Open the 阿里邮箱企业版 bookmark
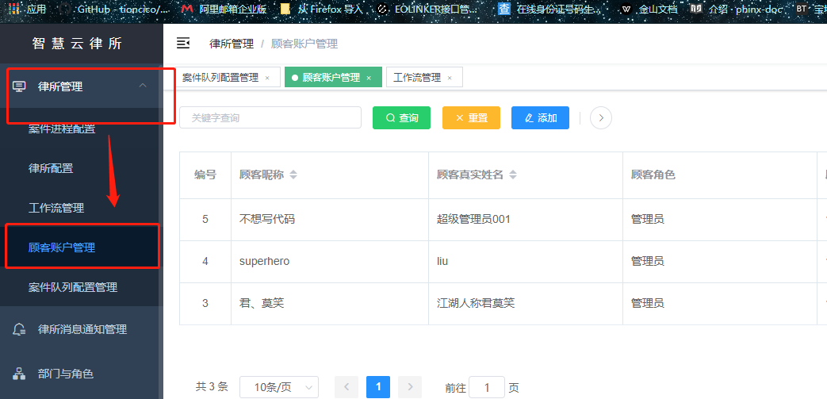Screen dimensions: 827x399 click(223, 9)
